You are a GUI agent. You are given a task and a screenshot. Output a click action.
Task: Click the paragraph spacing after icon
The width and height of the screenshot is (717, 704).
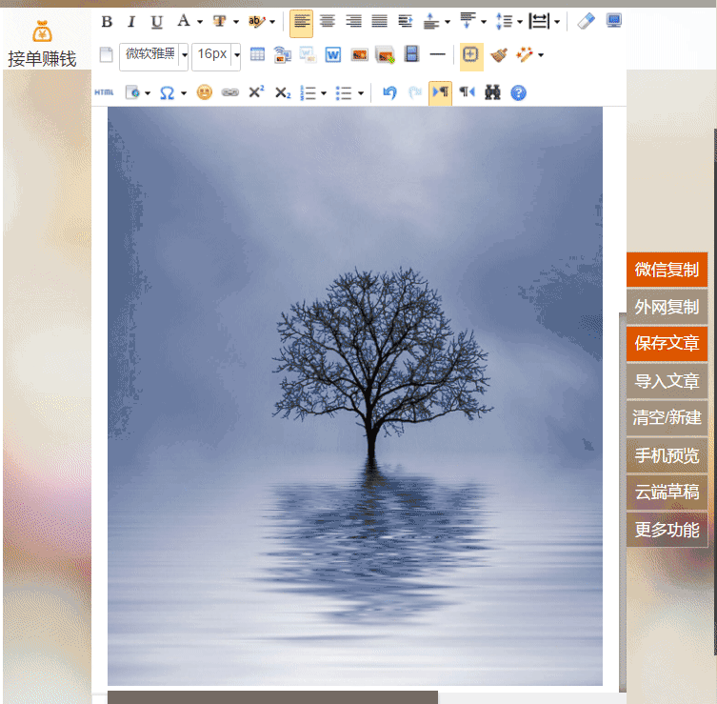pyautogui.click(x=468, y=21)
